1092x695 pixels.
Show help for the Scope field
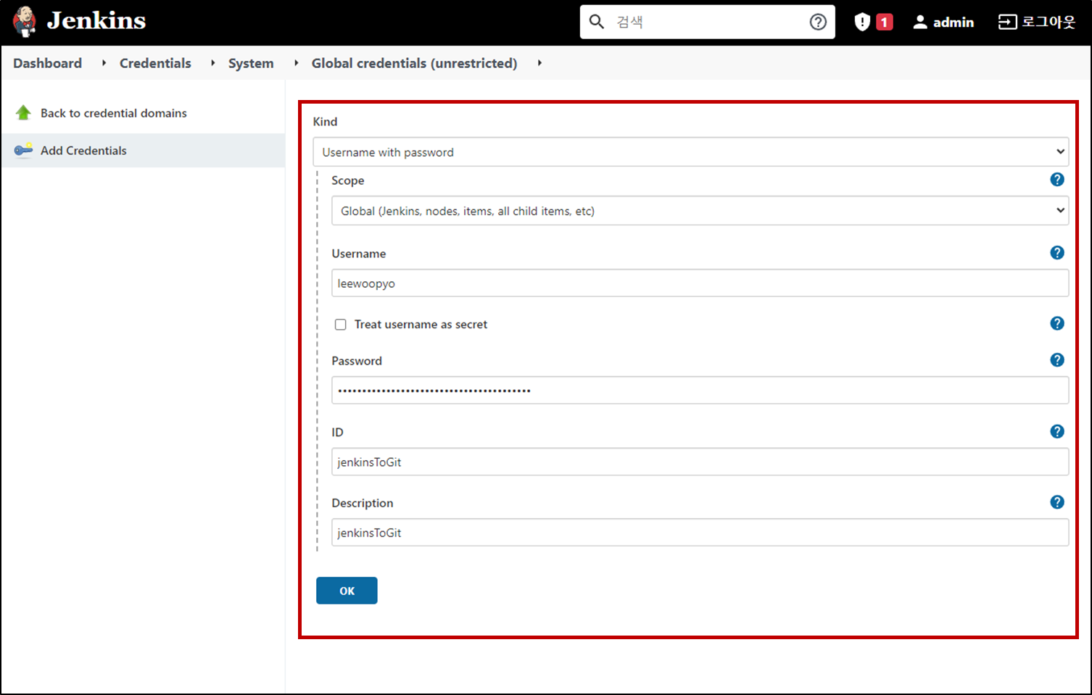point(1057,179)
